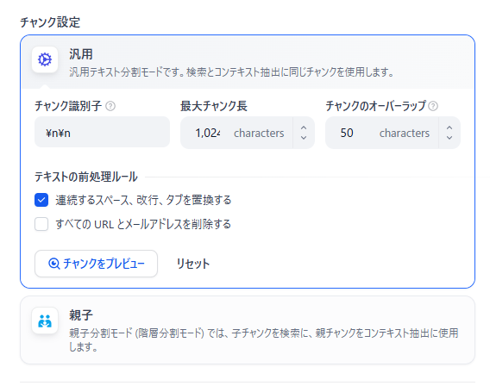Open help tooltip beside チャンク識別子

[110, 106]
